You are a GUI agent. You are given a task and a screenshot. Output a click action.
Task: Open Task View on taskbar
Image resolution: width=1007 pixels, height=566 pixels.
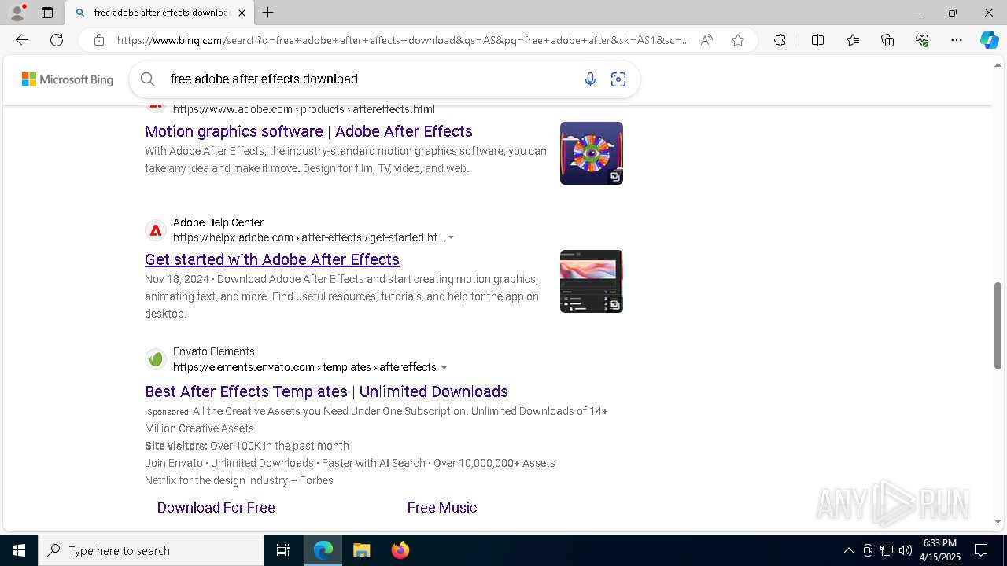(283, 550)
